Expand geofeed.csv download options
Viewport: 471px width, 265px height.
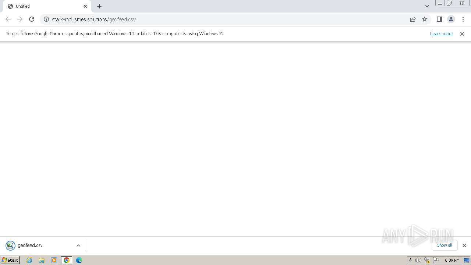coord(78,245)
